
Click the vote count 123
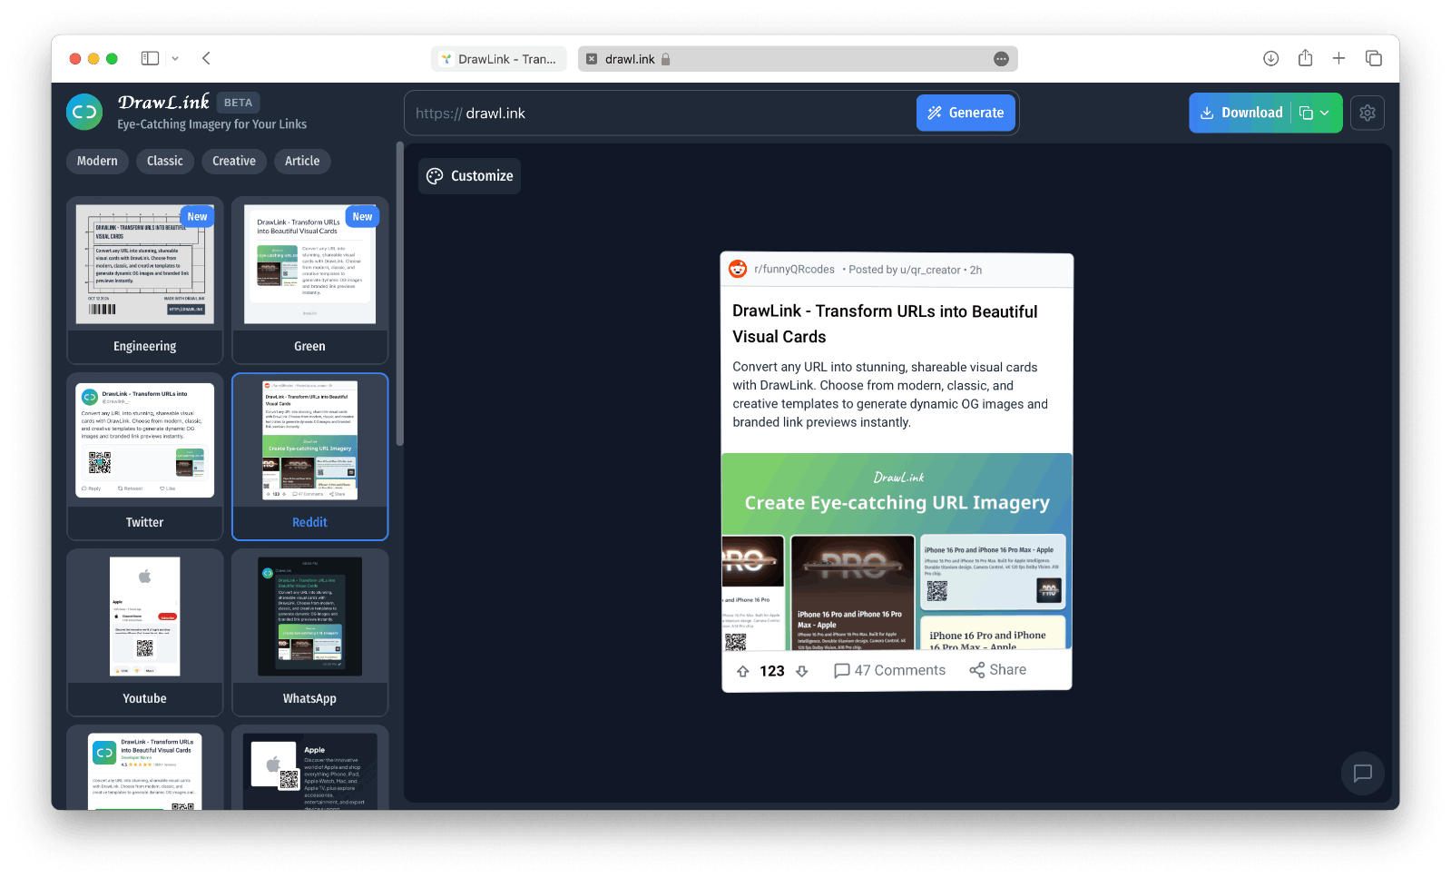[772, 671]
